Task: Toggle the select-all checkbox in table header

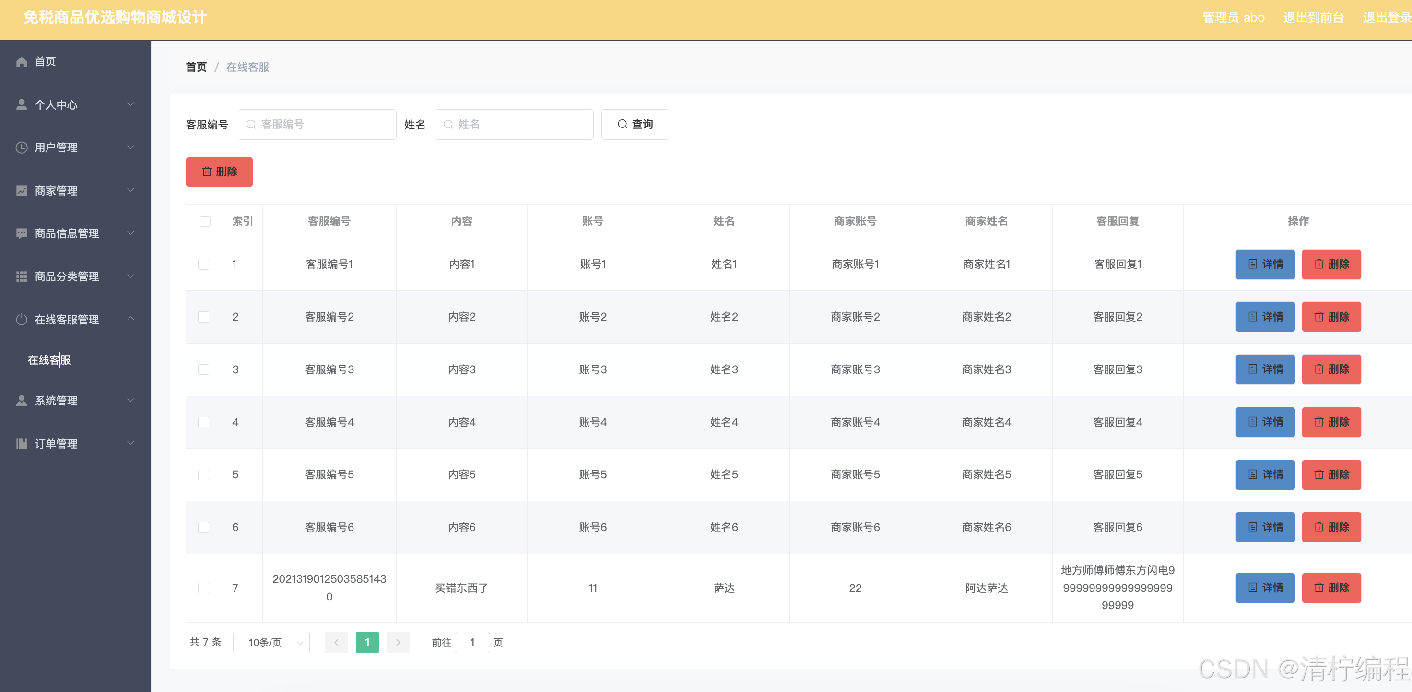Action: click(x=205, y=221)
